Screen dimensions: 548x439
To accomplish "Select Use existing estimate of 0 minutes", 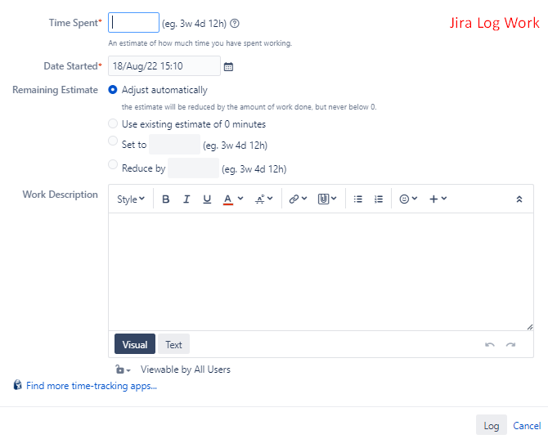I will (x=113, y=123).
